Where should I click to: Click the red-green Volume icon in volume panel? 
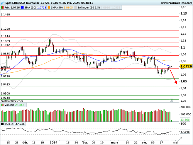point(2,105)
